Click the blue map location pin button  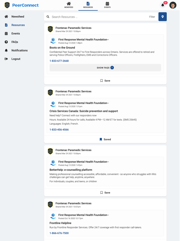click(163, 17)
